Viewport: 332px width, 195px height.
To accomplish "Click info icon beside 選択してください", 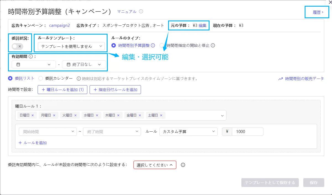I will click(183, 165).
